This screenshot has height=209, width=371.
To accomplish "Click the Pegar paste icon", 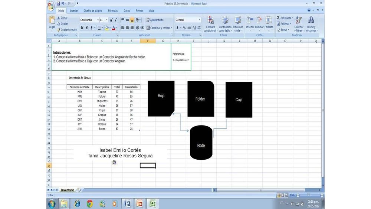I will coord(52,21).
